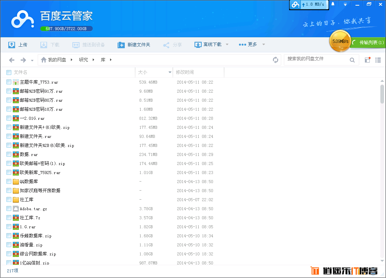Click the push to device (推送到设备) button
Image resolution: width=386 pixels, height=278 pixels.
89,45
